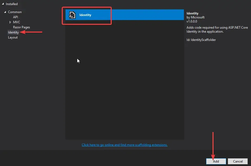Select the Razor Pages category

[21, 27]
